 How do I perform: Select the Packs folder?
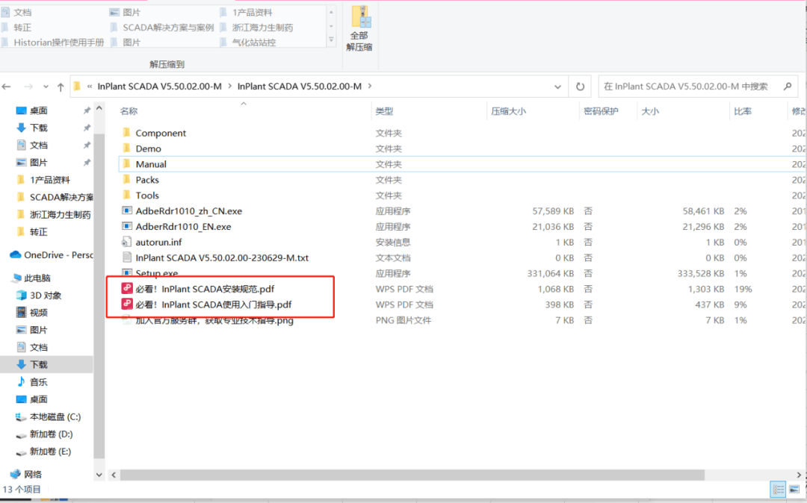[147, 180]
